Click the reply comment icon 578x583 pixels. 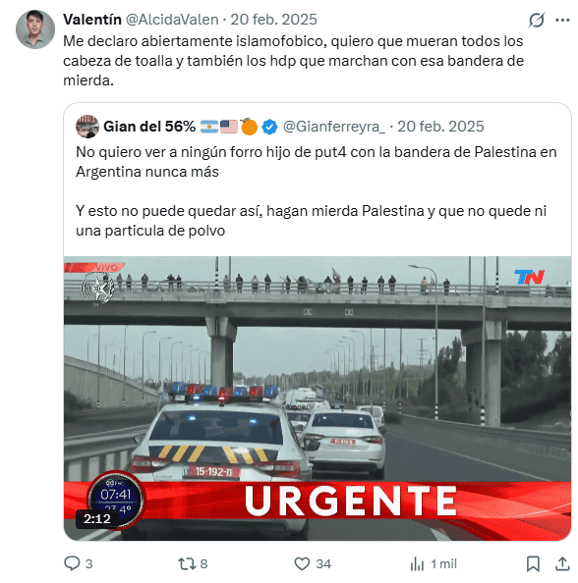coord(72,563)
